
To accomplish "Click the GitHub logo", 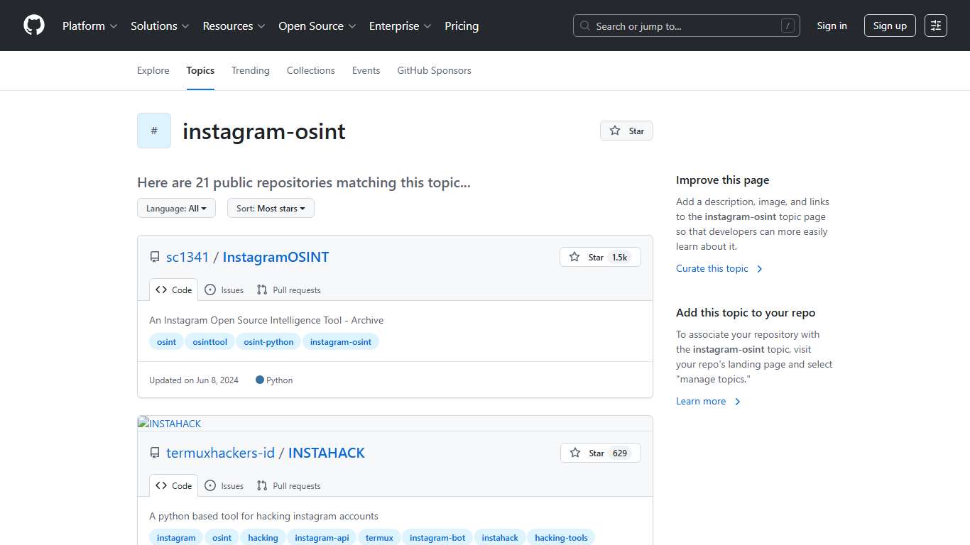I will tap(33, 25).
